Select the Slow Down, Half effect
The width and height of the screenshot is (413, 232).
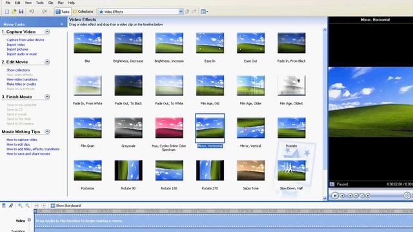click(x=291, y=170)
